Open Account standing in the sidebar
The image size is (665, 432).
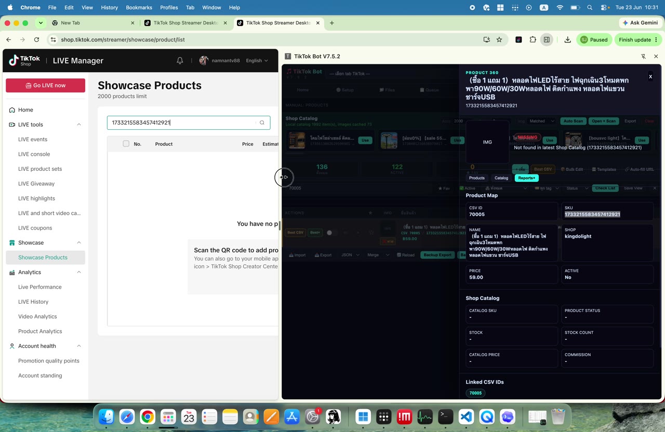[40, 375]
